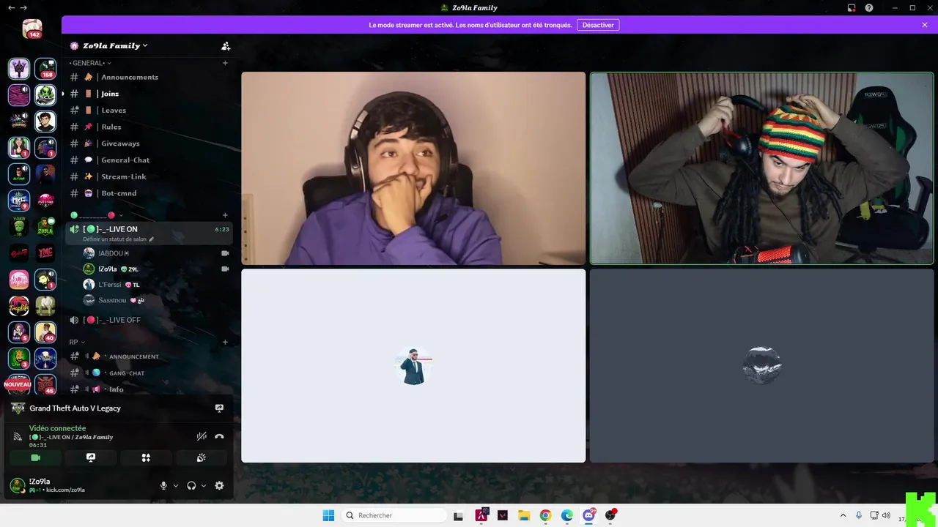
Task: Open Google Chrome from taskbar
Action: [545, 515]
